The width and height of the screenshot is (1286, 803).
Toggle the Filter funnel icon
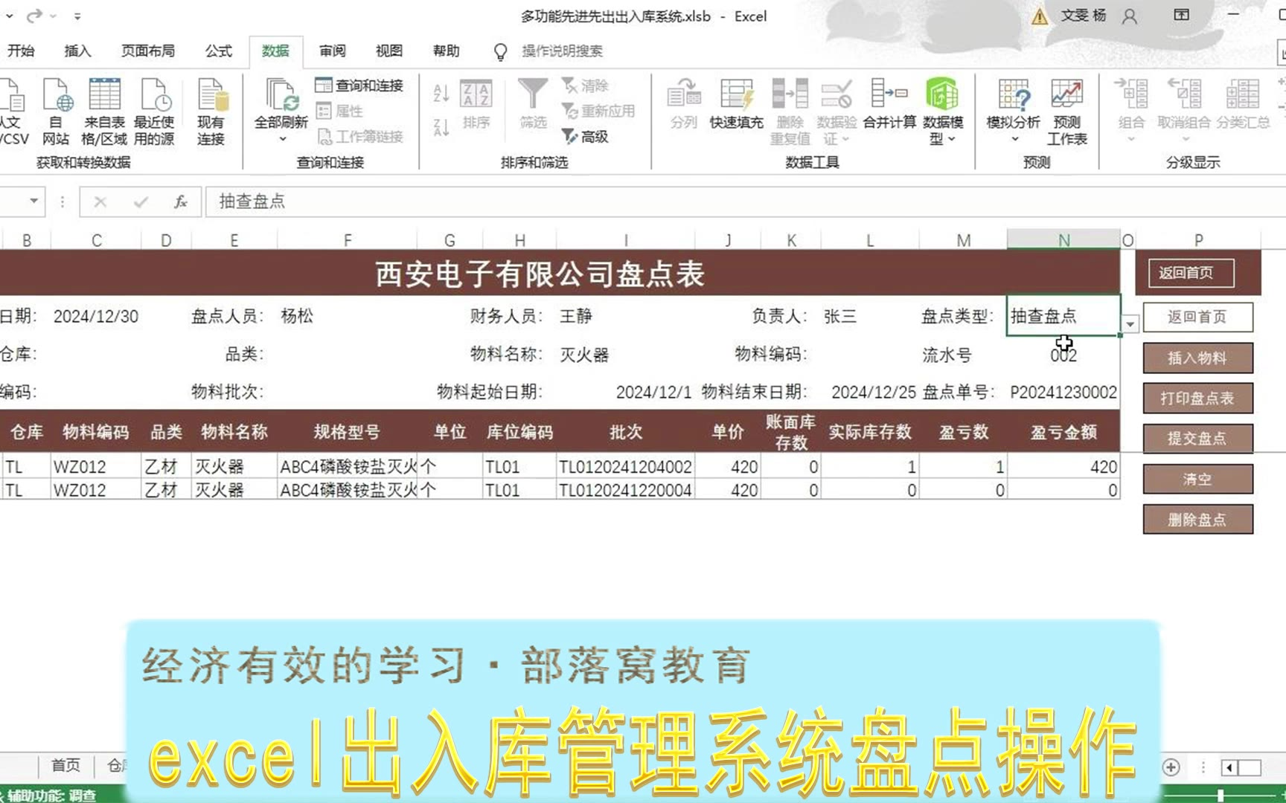tap(533, 104)
